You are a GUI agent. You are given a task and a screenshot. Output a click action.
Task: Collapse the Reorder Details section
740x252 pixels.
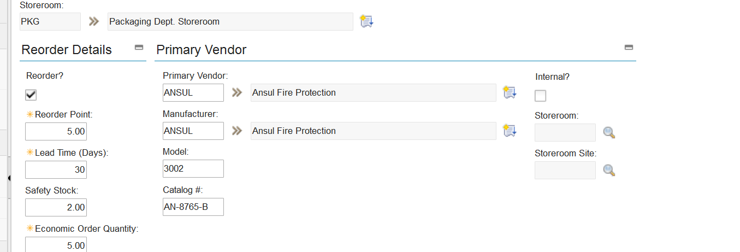coord(139,48)
